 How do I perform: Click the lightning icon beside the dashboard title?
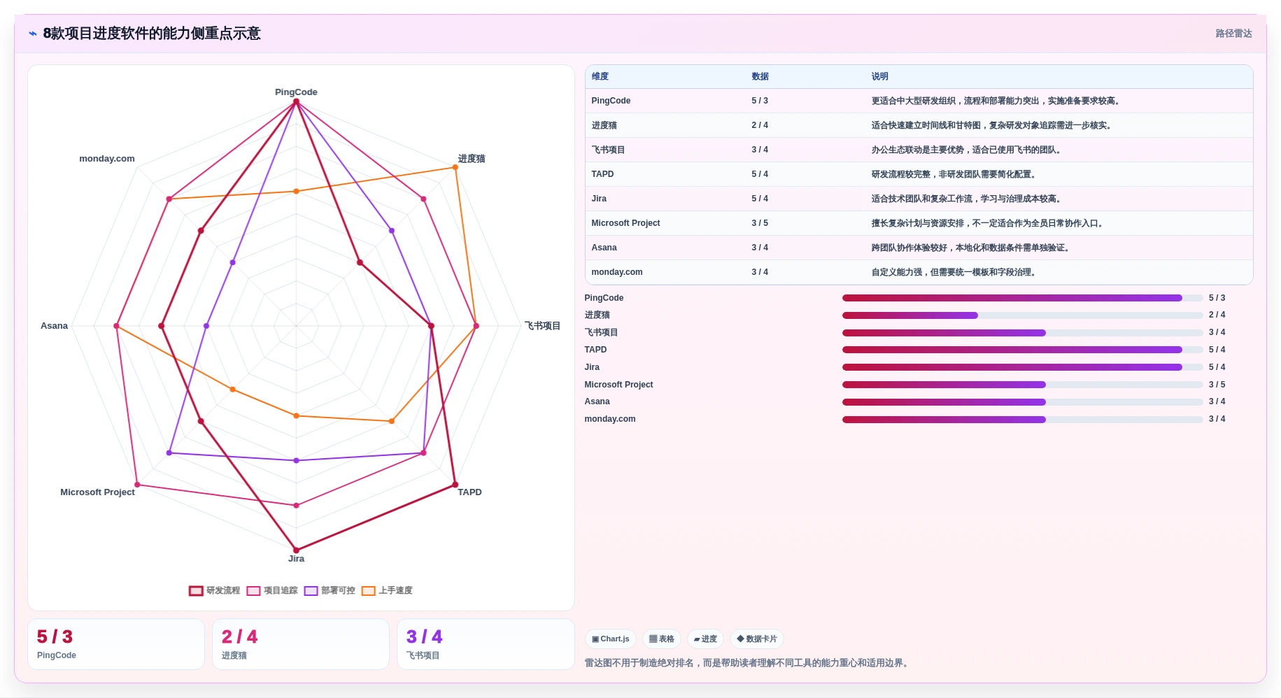click(x=33, y=34)
